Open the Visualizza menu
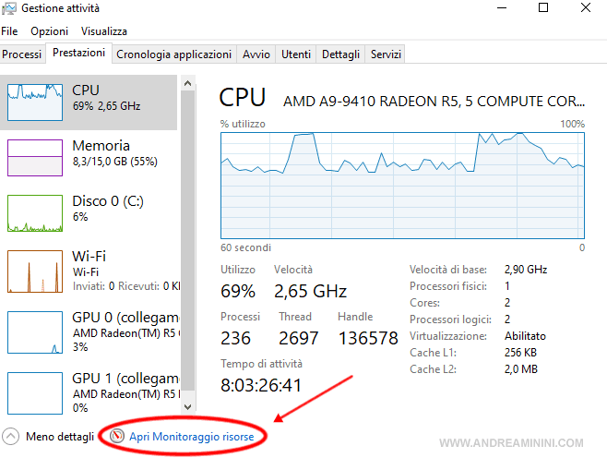This screenshot has height=458, width=607. coord(103,31)
